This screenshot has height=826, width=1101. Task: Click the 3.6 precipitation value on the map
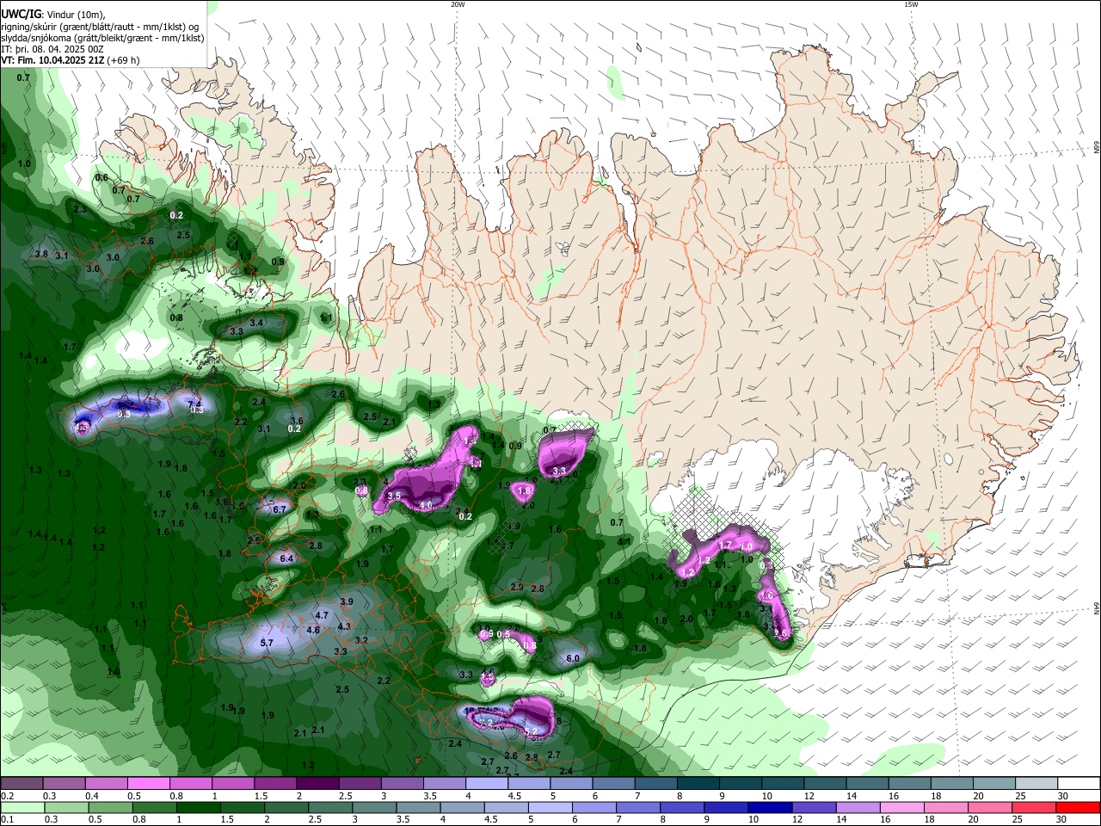click(297, 420)
